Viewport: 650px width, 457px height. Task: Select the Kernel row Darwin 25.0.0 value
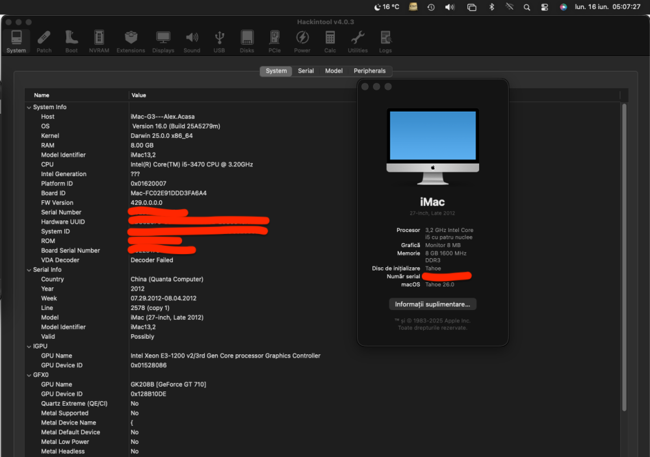(x=162, y=136)
